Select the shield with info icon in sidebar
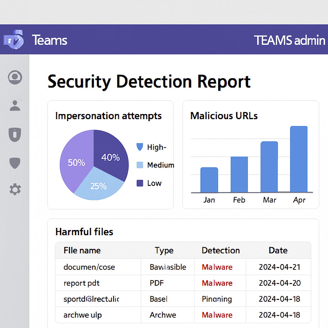This screenshot has height=328, width=328. pyautogui.click(x=15, y=135)
